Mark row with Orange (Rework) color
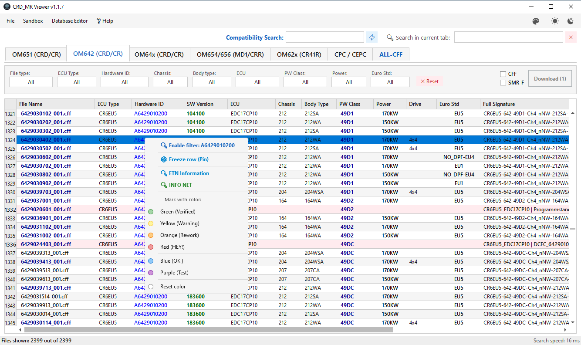 point(196,235)
